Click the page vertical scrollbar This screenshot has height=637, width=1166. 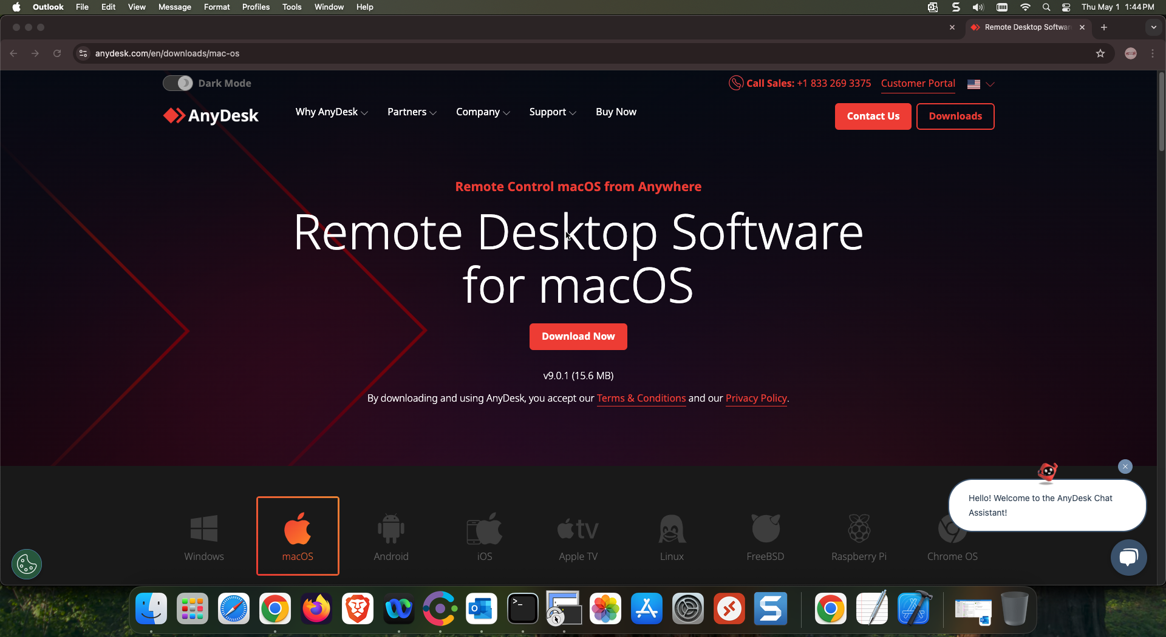1161,112
